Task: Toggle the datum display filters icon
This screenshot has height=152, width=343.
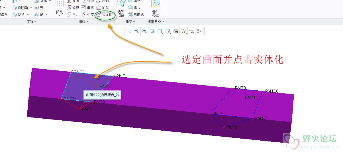Action: click(184, 31)
